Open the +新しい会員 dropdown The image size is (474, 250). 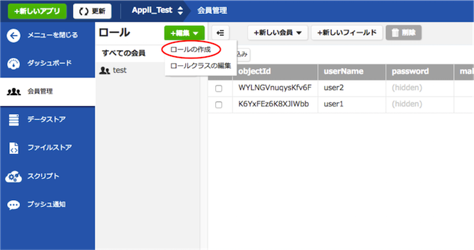278,33
